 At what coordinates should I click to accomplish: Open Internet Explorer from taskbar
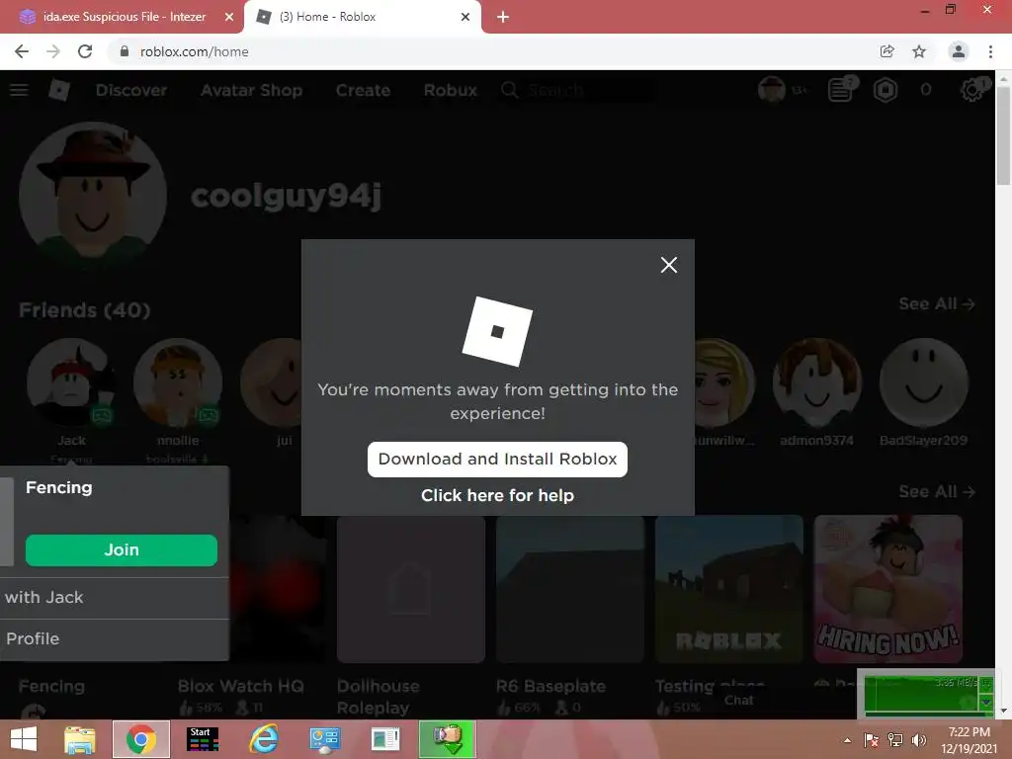264,739
